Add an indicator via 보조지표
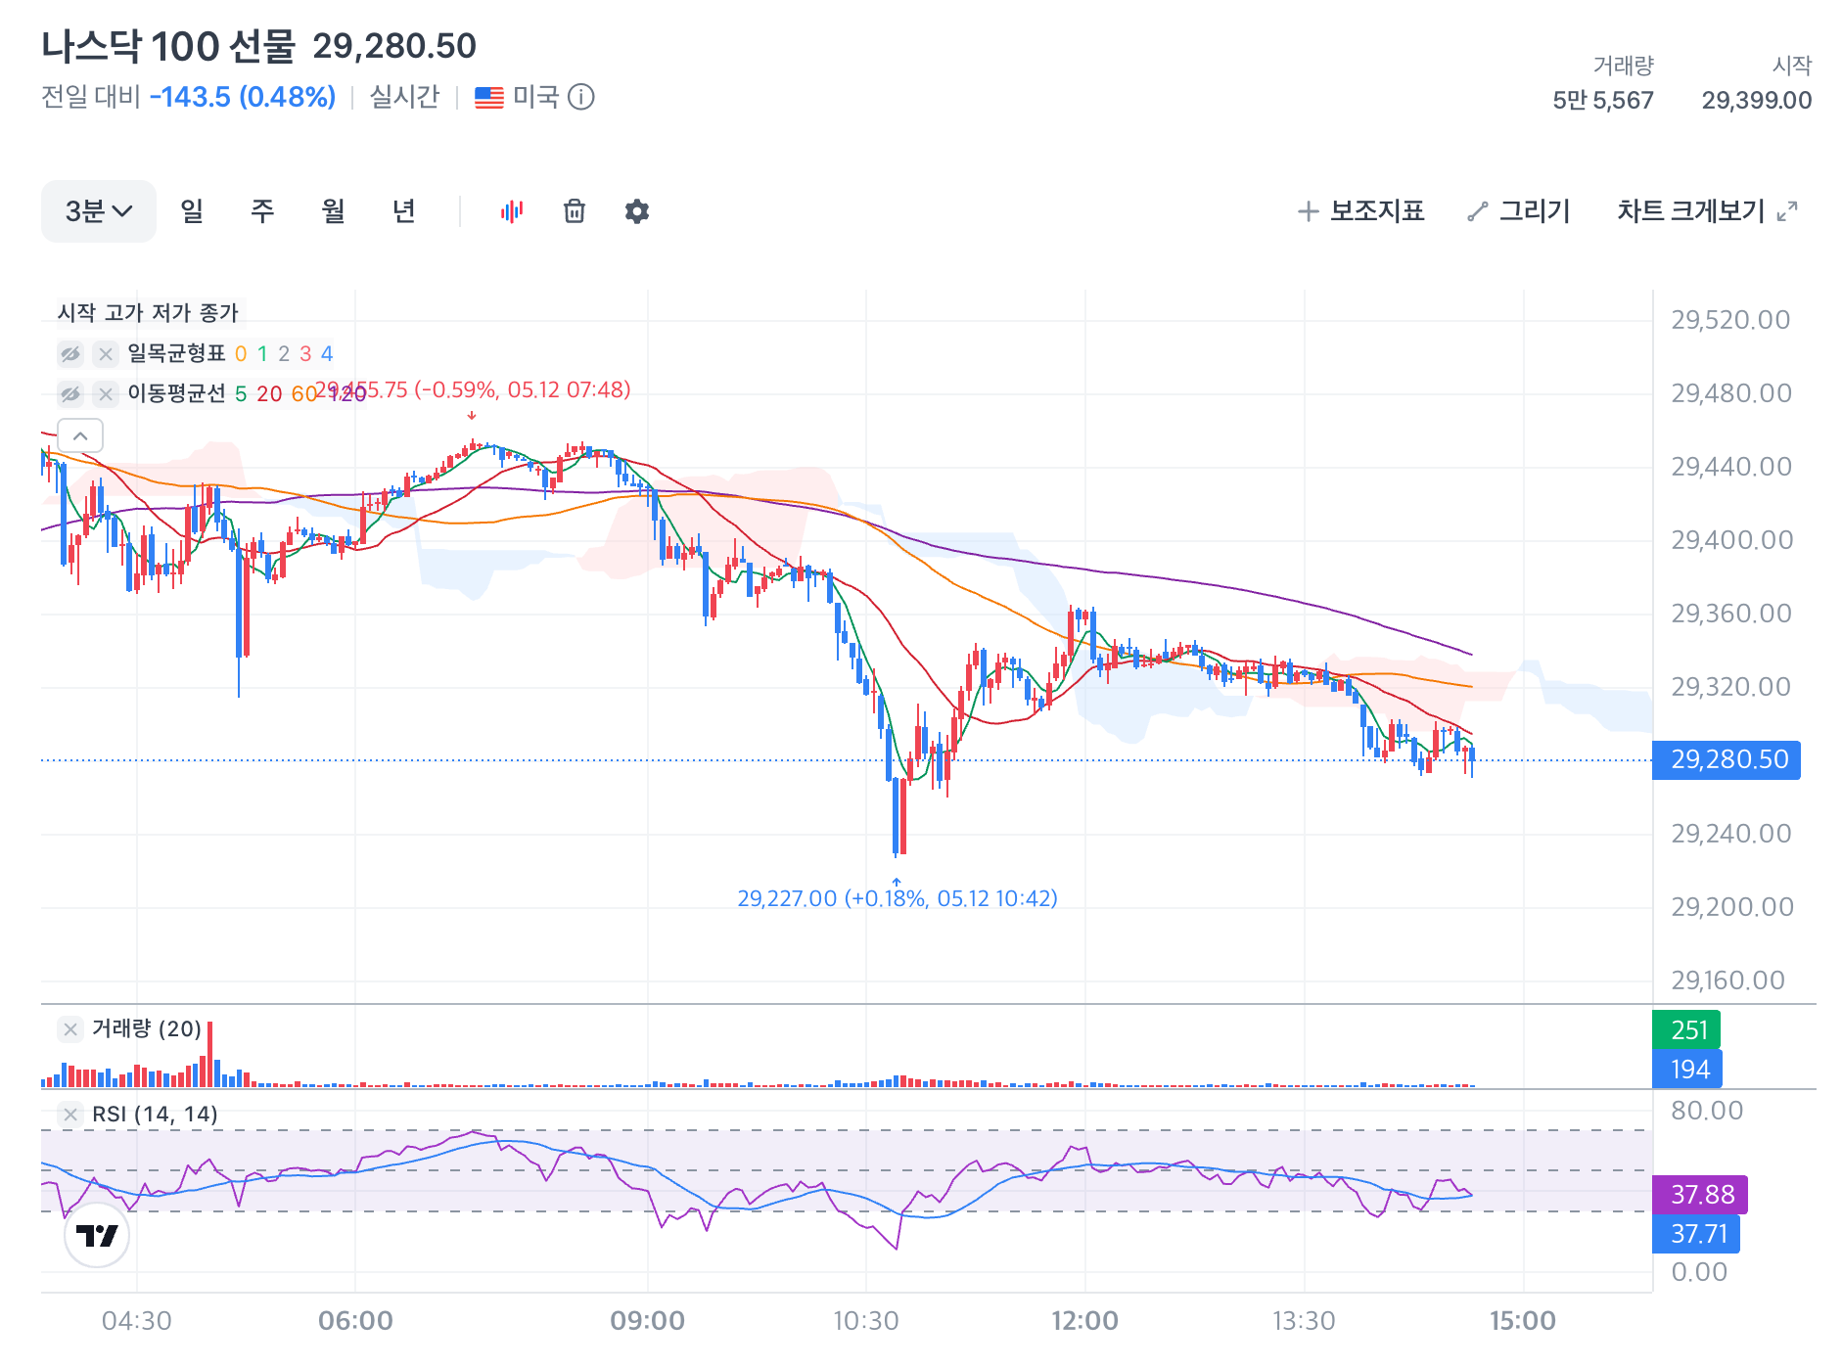This screenshot has height=1368, width=1842. tap(1360, 211)
